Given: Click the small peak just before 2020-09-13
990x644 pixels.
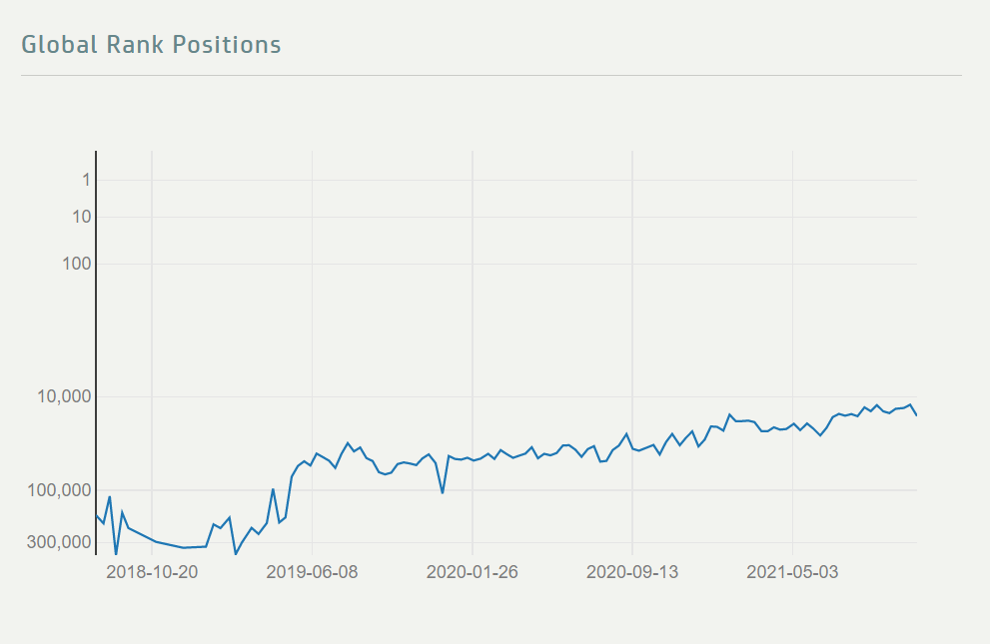Looking at the screenshot, I should tap(626, 434).
